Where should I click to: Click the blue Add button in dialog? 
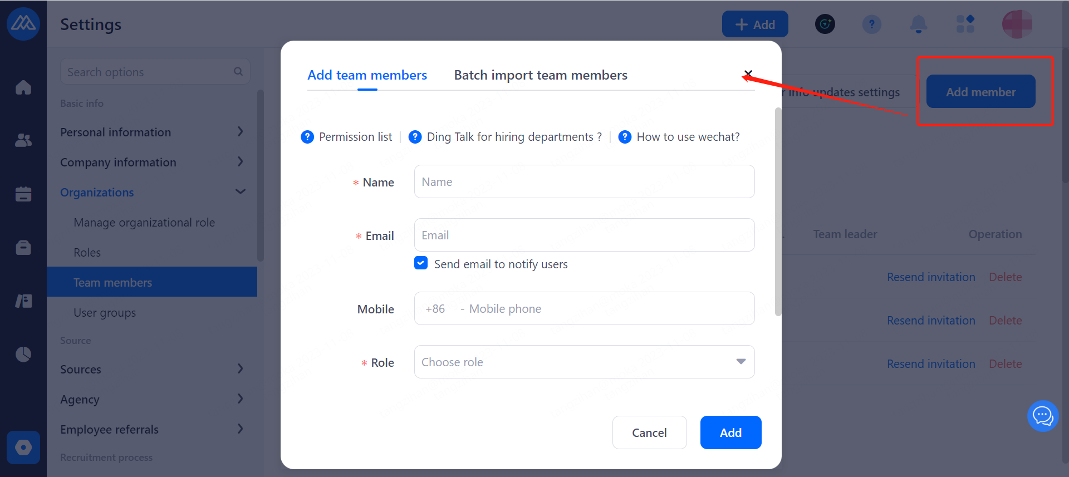pos(730,432)
